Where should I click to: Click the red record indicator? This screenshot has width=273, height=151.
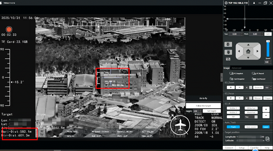pyautogui.click(x=9, y=29)
